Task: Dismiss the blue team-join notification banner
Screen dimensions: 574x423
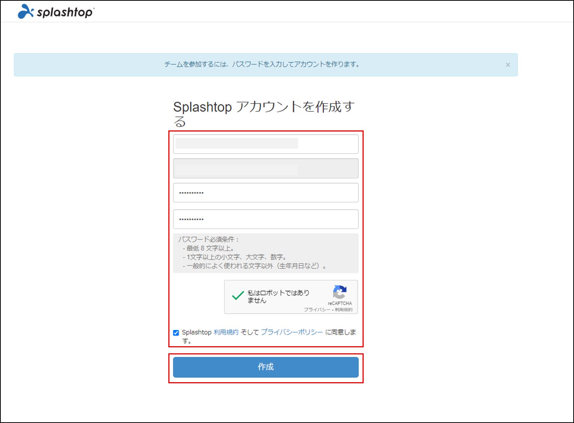Action: pyautogui.click(x=508, y=65)
